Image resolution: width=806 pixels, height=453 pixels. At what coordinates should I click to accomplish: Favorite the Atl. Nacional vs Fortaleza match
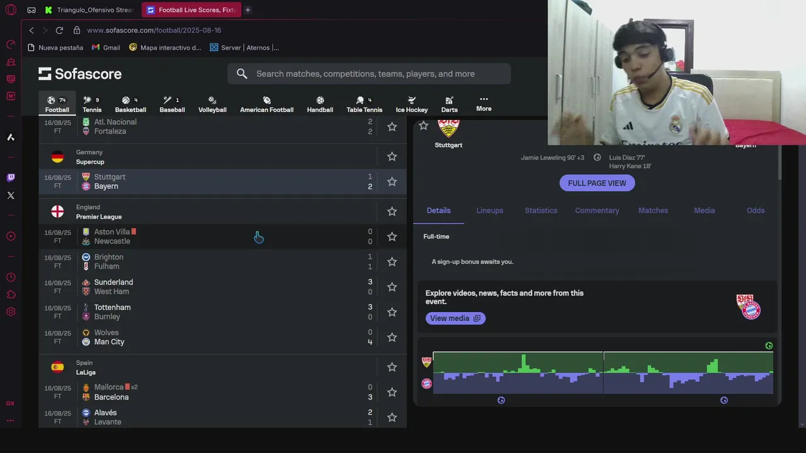392,126
